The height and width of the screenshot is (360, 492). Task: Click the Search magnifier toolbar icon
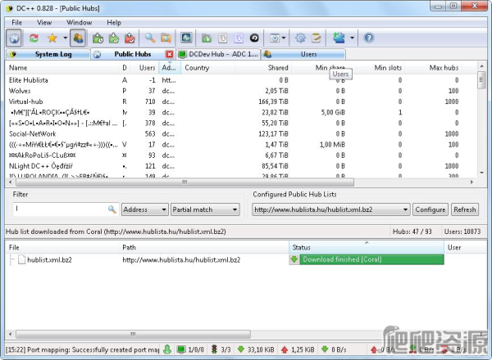click(x=150, y=38)
